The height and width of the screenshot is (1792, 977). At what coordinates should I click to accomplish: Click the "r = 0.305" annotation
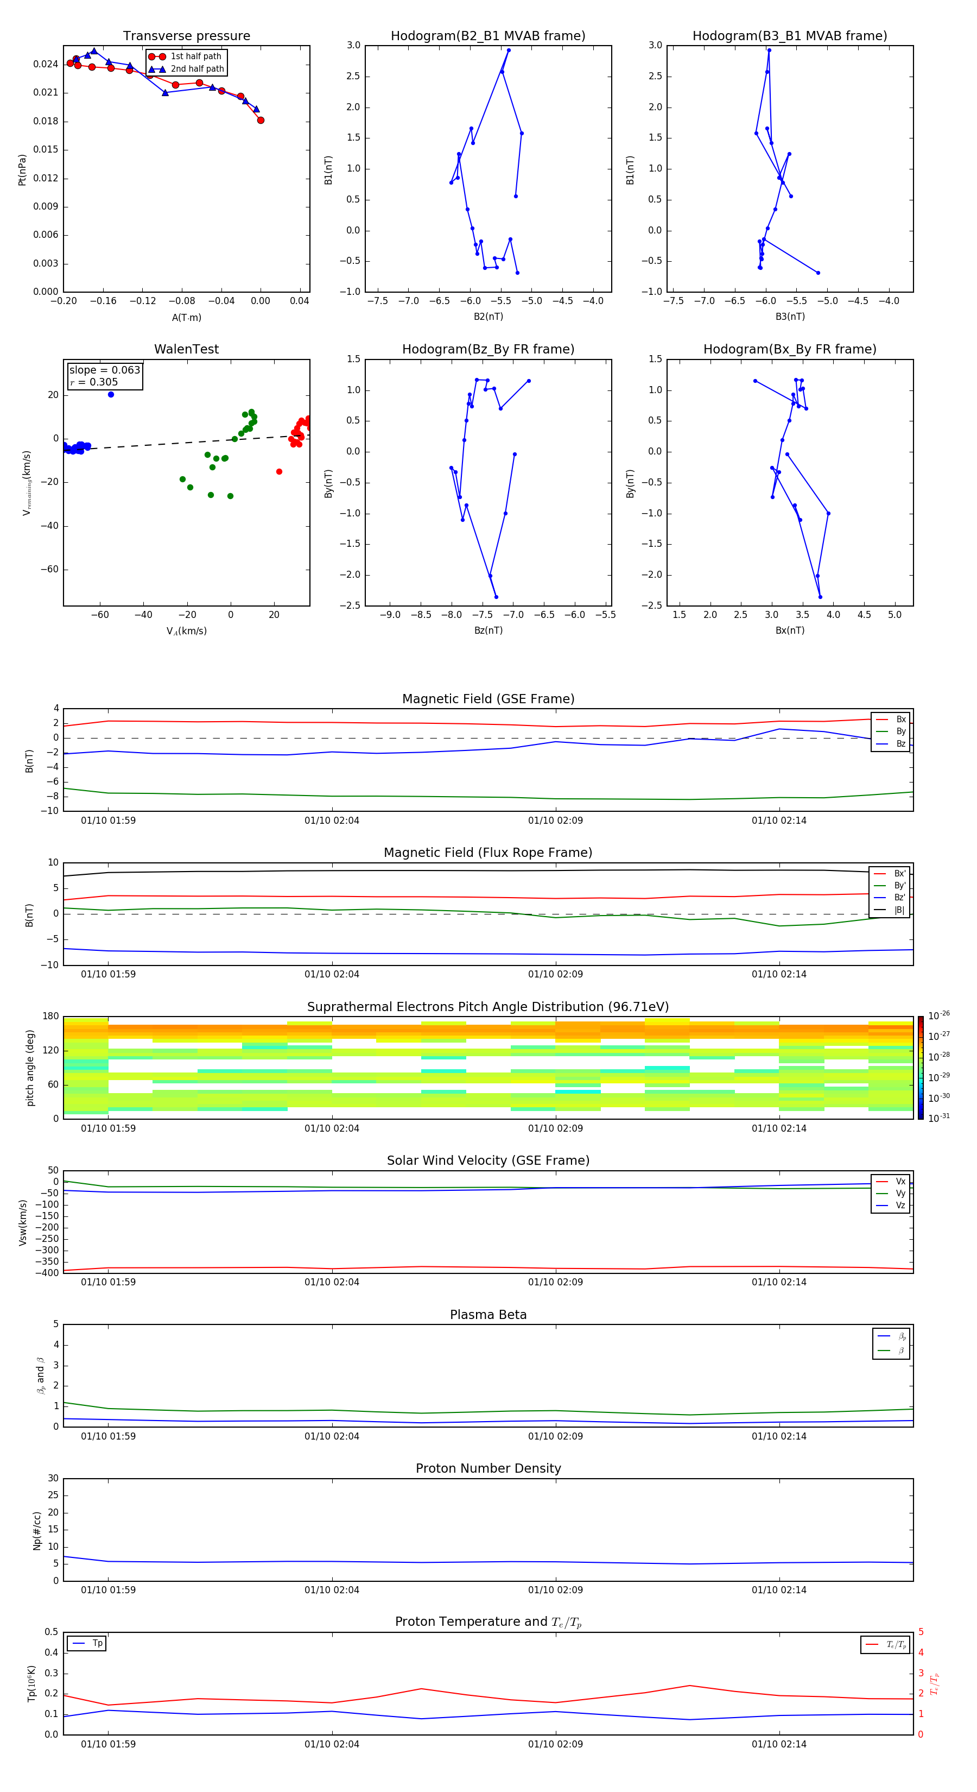click(94, 382)
